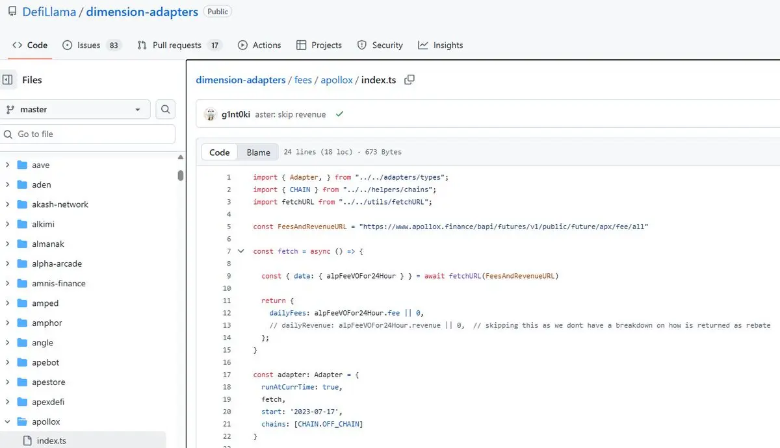Click the Actions play icon
This screenshot has height=448, width=780.
[x=242, y=45]
